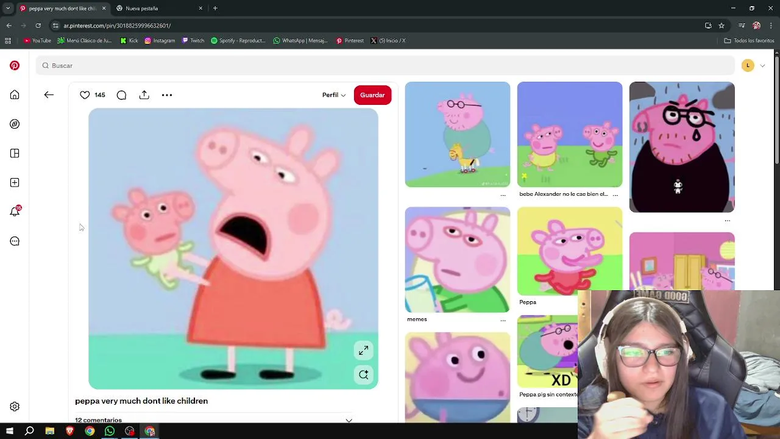
Task: Open messages chat bubble in sidebar
Action: (15, 241)
